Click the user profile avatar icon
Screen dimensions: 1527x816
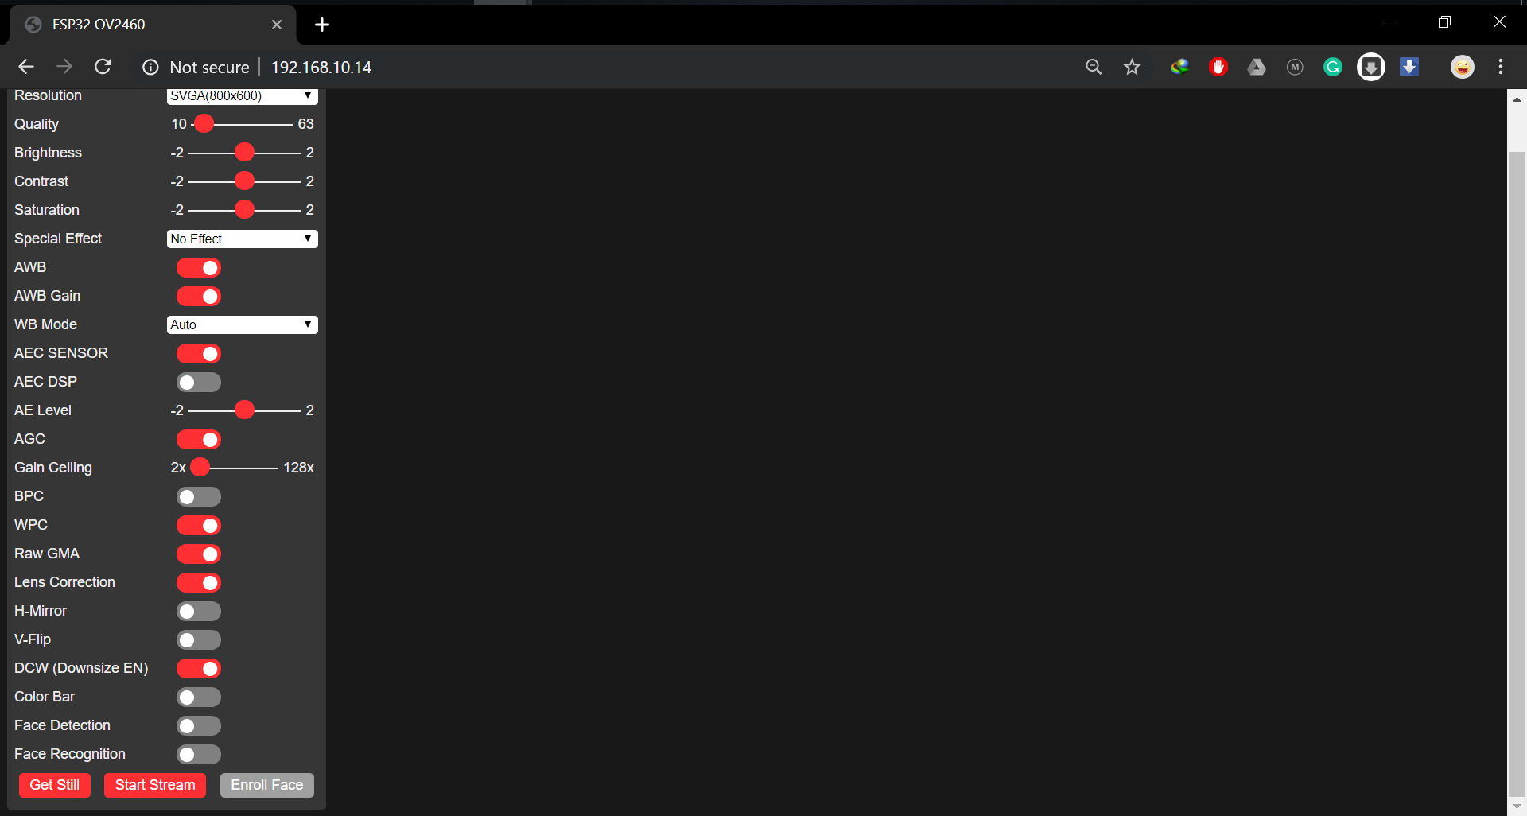pyautogui.click(x=1462, y=67)
